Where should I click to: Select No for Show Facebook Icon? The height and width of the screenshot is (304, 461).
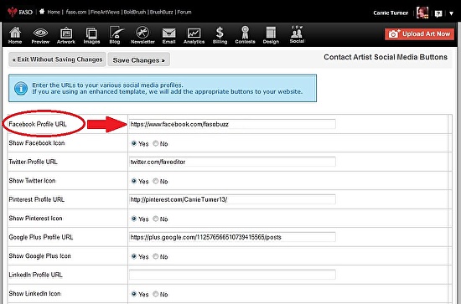(x=156, y=143)
